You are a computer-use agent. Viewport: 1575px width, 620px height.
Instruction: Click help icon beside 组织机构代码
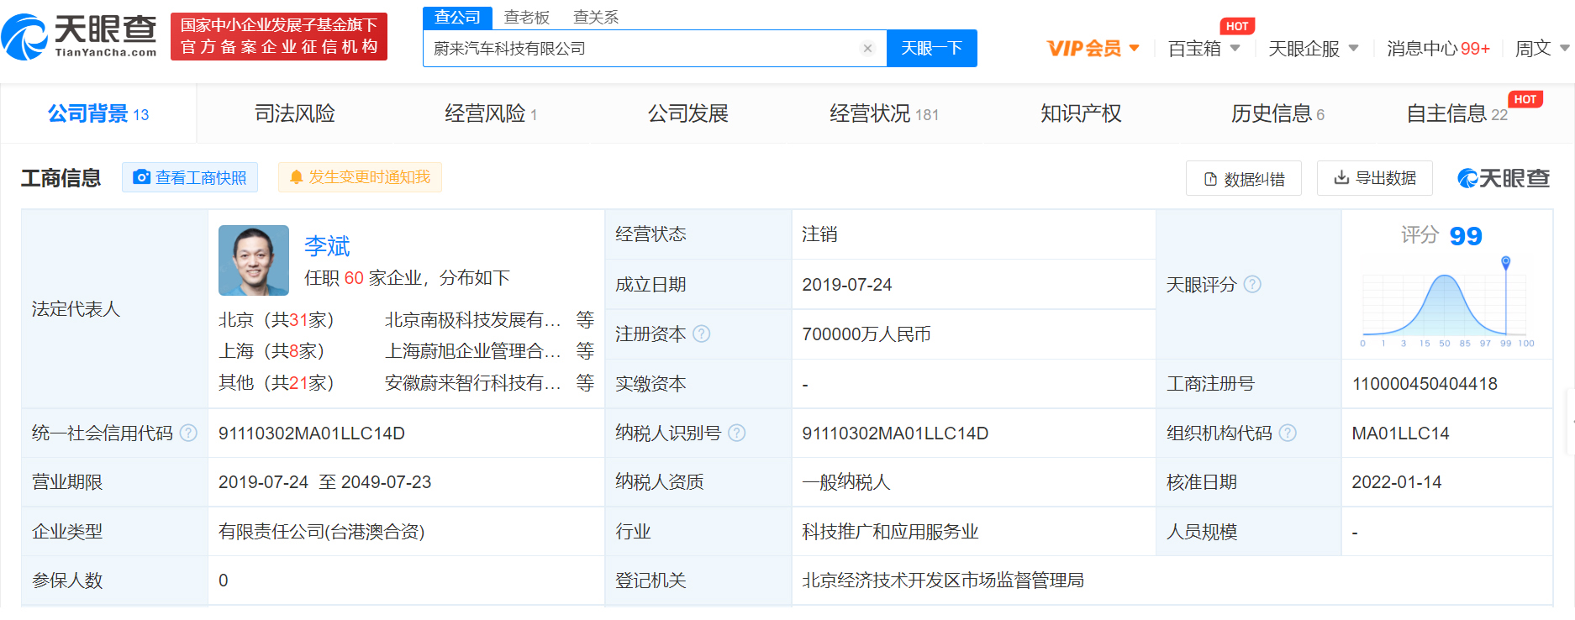(1288, 433)
